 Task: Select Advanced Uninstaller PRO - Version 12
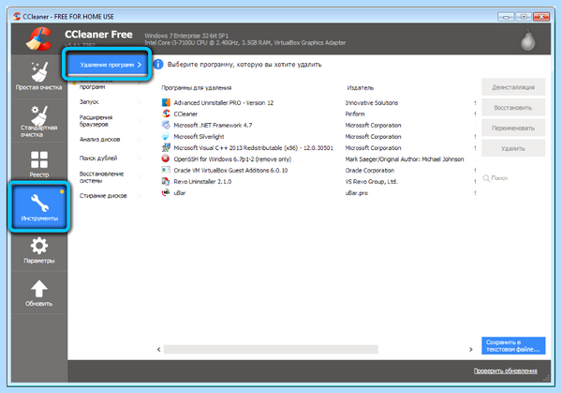tap(318, 102)
